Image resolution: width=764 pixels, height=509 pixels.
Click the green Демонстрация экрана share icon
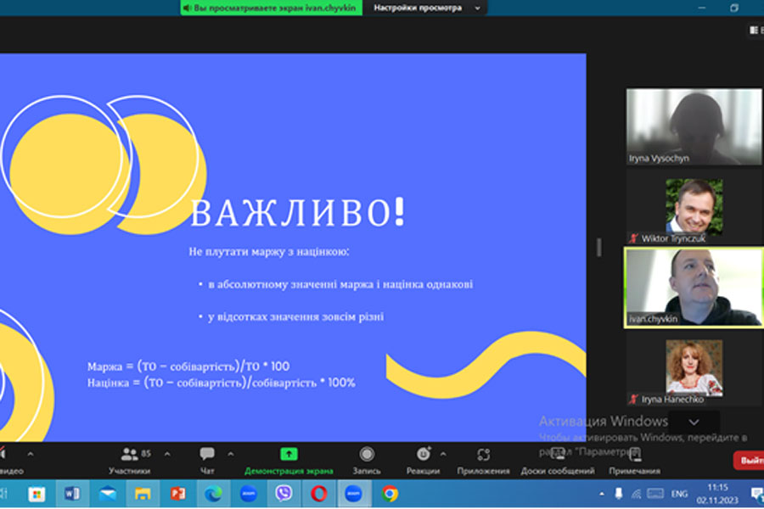(289, 455)
